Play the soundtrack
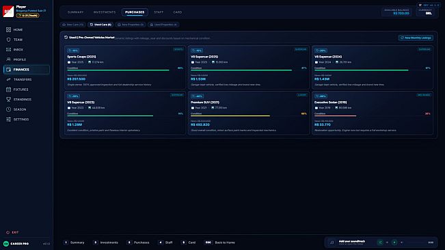The width and height of the screenshot is (445, 250). [394, 242]
